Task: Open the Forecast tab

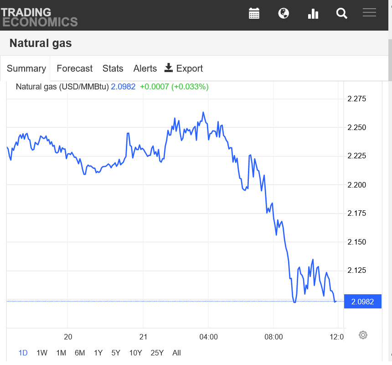Action: [74, 68]
